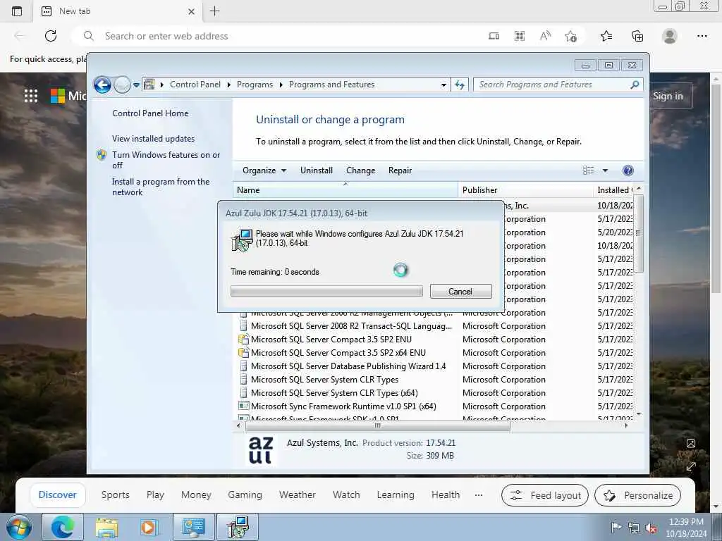The image size is (722, 541).
Task: Click the Programs breadcrumb segment
Action: point(255,85)
